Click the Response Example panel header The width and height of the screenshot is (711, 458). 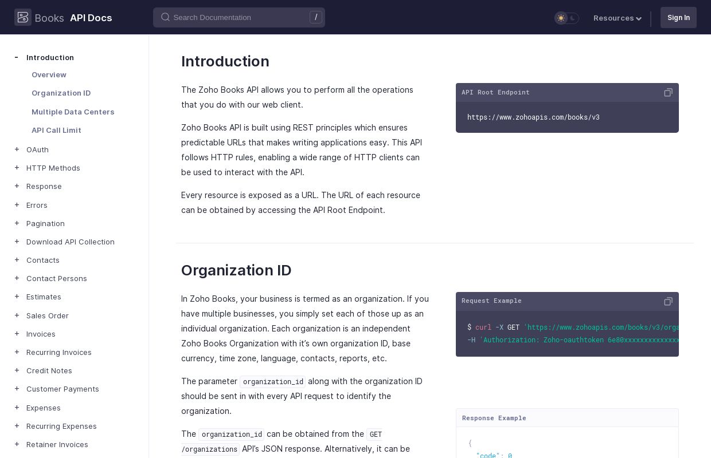tap(567, 418)
